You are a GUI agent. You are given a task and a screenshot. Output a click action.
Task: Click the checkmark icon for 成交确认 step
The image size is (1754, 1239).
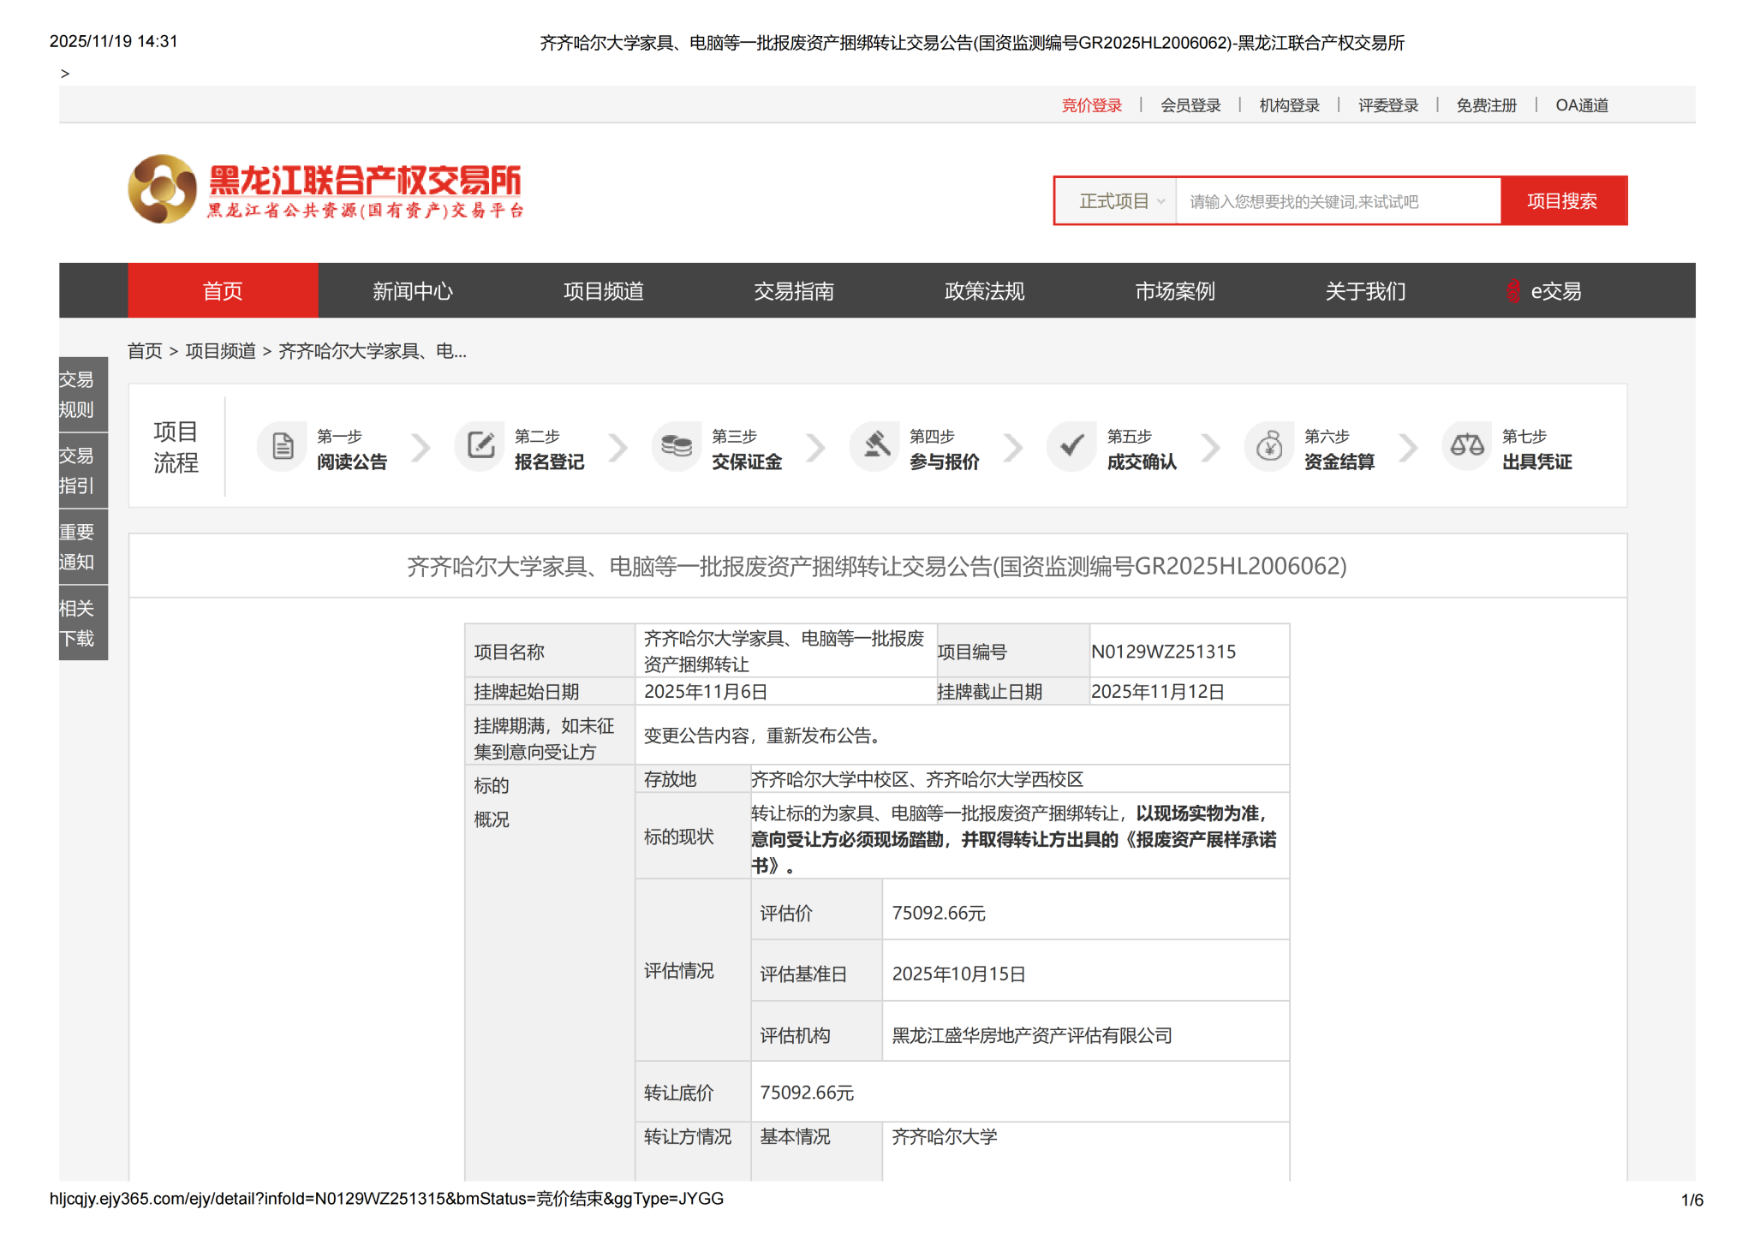tap(1071, 446)
